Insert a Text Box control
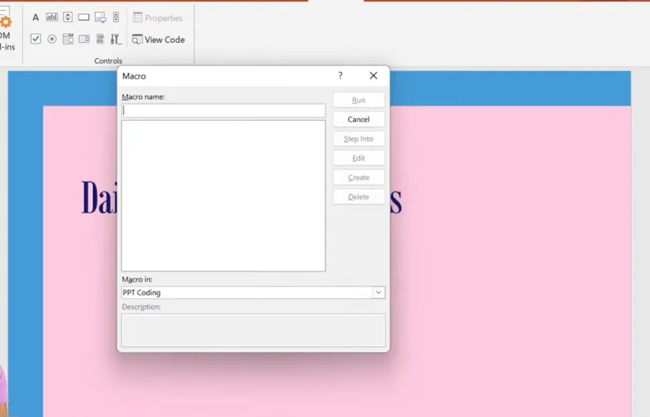The height and width of the screenshot is (417, 650). pos(52,17)
